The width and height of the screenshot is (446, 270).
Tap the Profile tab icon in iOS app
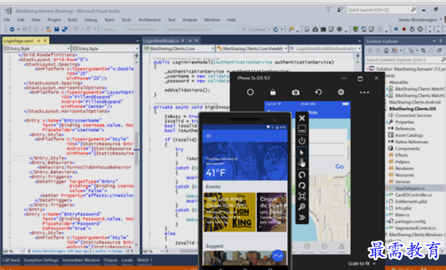[x=341, y=247]
